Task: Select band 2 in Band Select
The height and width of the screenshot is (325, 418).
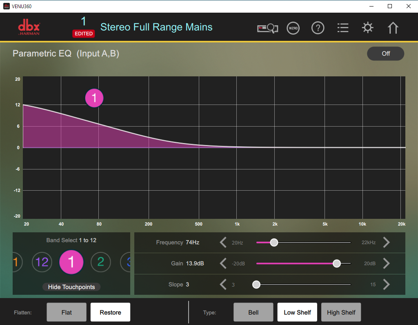Action: (x=101, y=262)
